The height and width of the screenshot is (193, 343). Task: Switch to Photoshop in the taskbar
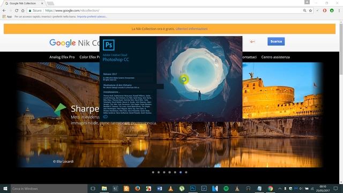(193, 189)
